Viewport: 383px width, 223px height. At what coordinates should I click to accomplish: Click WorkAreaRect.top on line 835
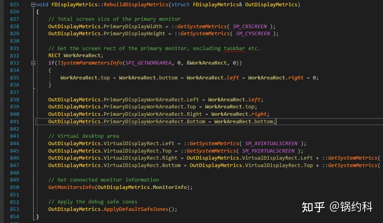coord(85,78)
